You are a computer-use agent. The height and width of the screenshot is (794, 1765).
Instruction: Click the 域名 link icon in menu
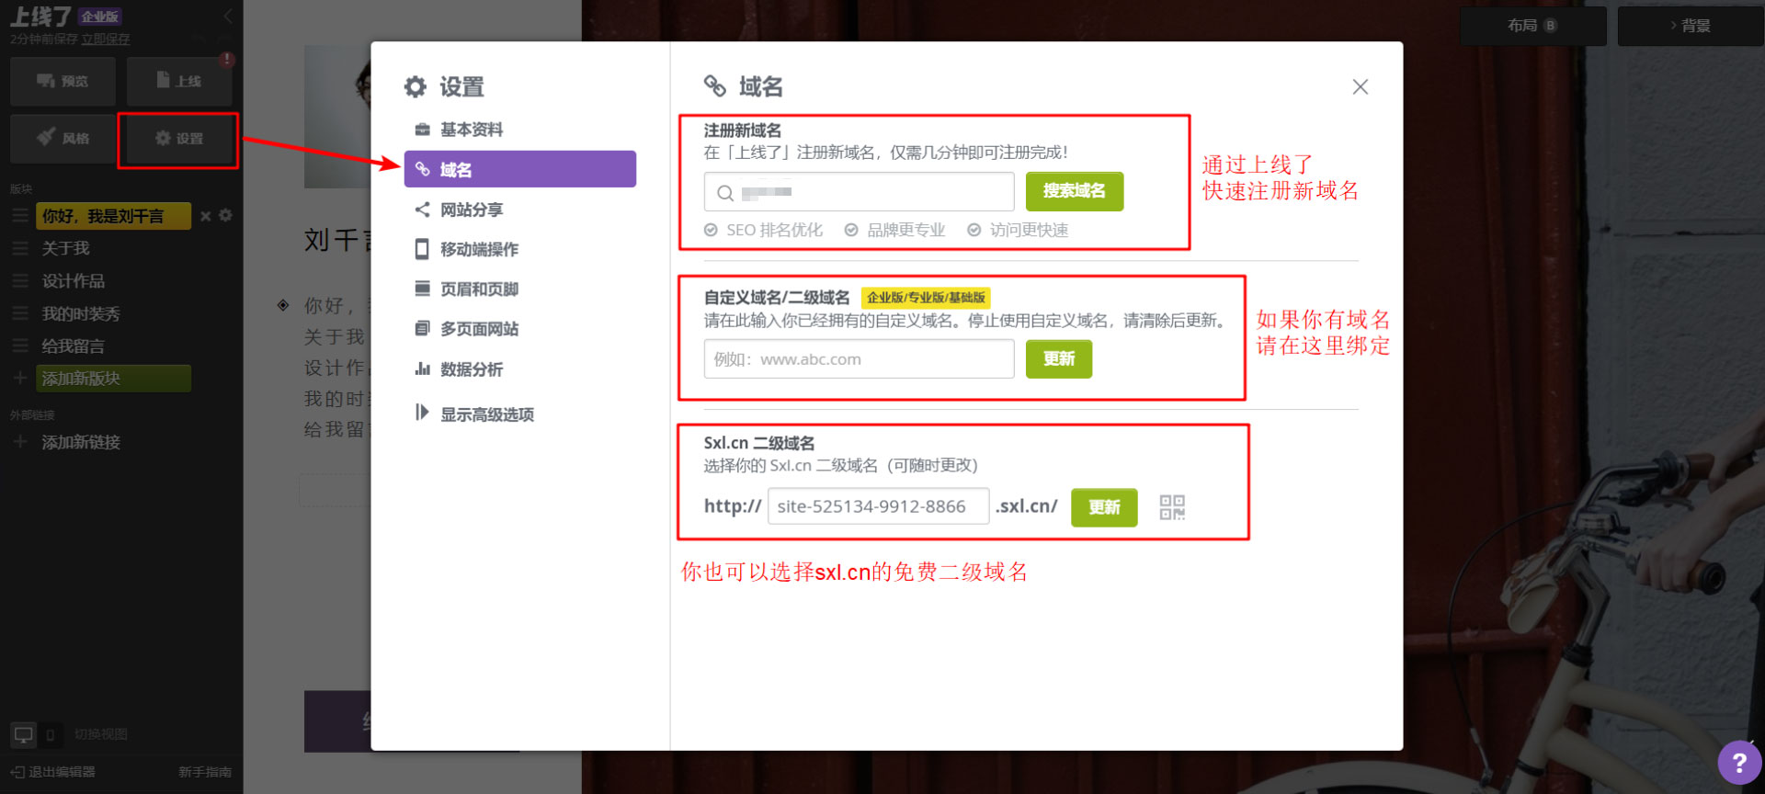(x=422, y=169)
